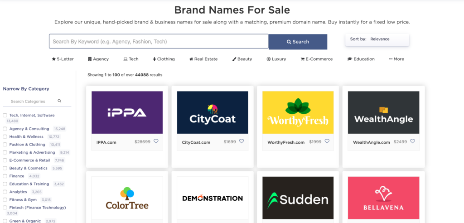Save WorthyFresh.com using heart icon
Image resolution: width=464 pixels, height=223 pixels.
[x=327, y=141]
